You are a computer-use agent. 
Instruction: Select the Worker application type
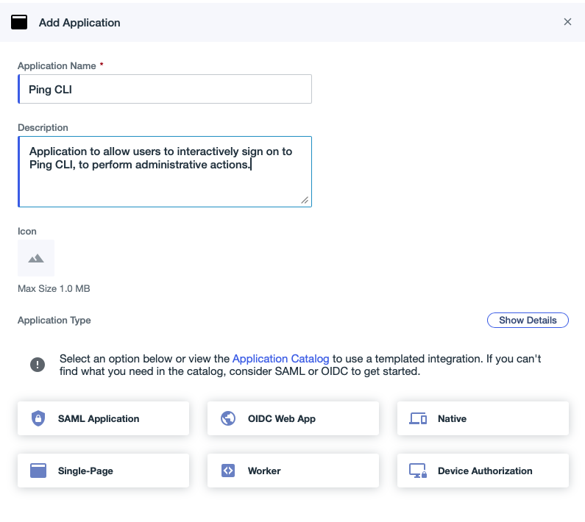(293, 471)
